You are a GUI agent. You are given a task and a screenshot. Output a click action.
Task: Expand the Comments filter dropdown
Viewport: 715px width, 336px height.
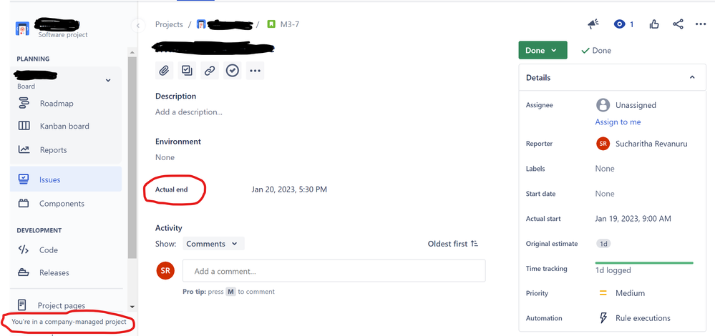213,244
